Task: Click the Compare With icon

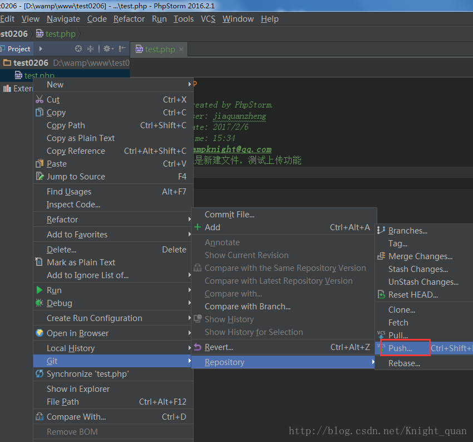Action: pos(40,416)
